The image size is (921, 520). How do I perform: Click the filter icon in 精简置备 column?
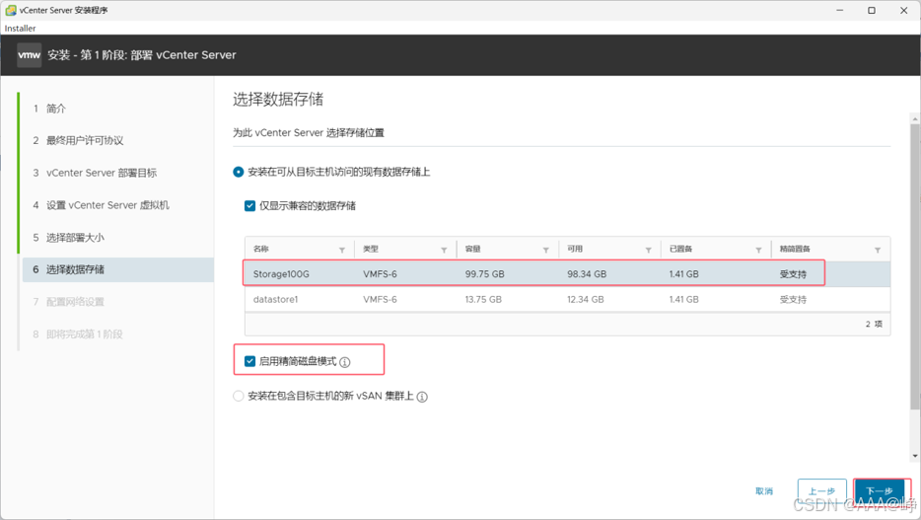pyautogui.click(x=878, y=251)
